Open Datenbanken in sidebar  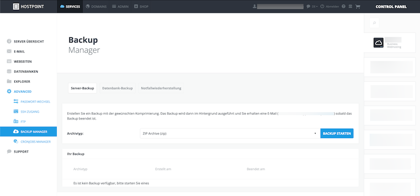26,71
